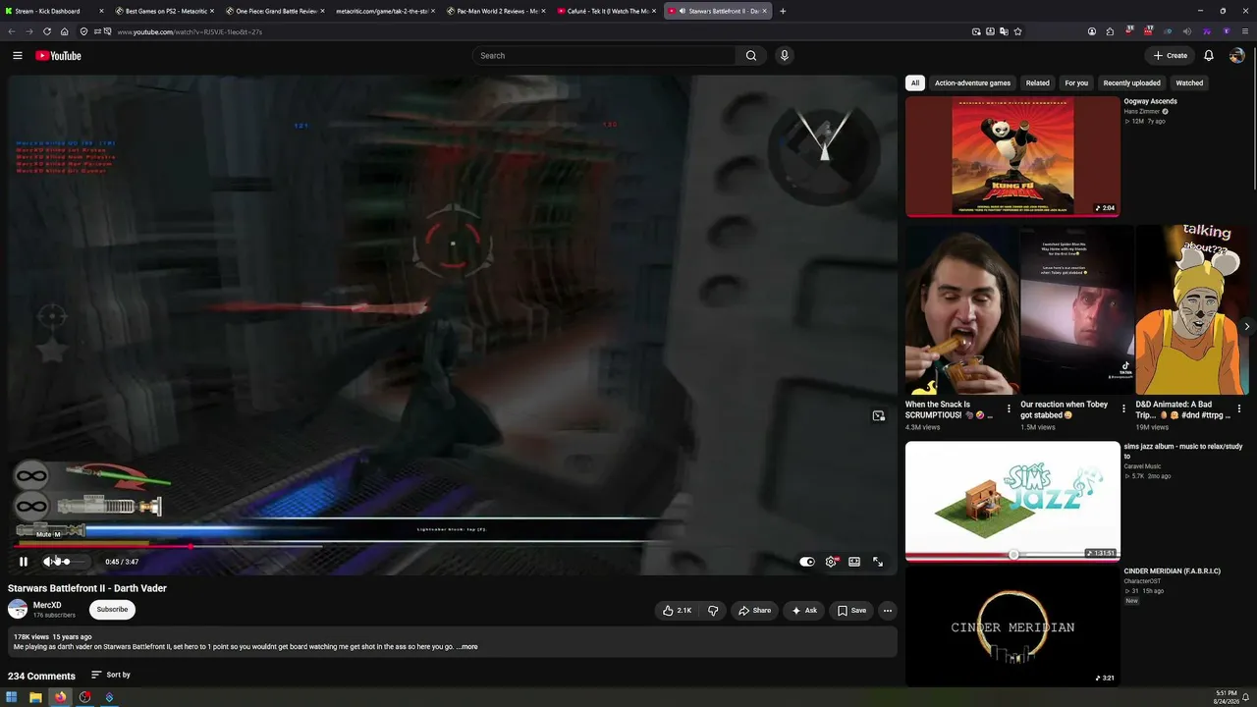This screenshot has width=1257, height=707.
Task: Dislike the video
Action: tap(713, 611)
